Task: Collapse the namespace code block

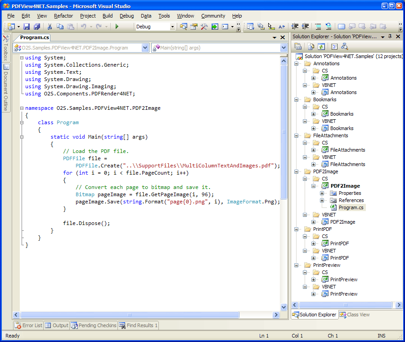Action: point(22,108)
